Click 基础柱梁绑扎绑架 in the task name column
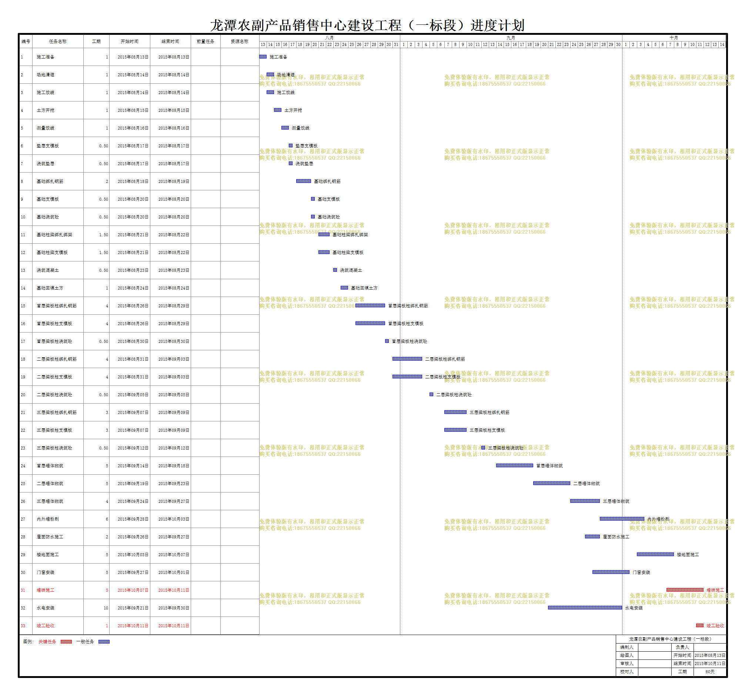The image size is (745, 695). coord(54,235)
